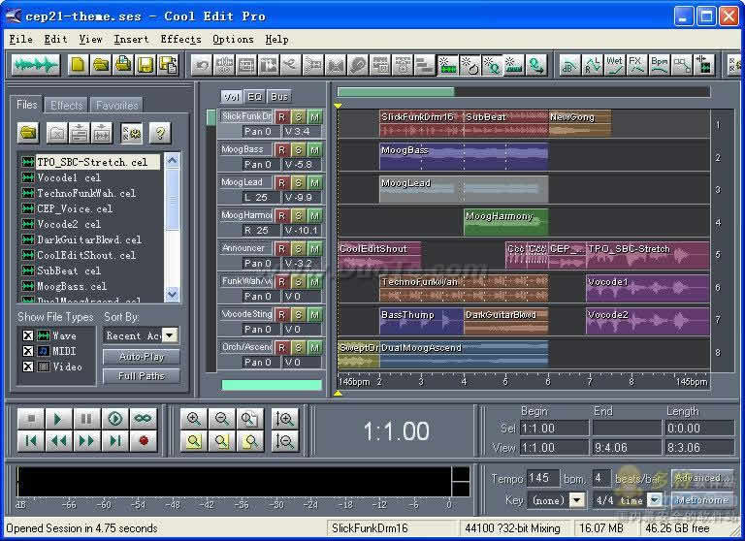The height and width of the screenshot is (541, 745).
Task: Click the Tempo 145 bpm field
Action: [x=543, y=478]
